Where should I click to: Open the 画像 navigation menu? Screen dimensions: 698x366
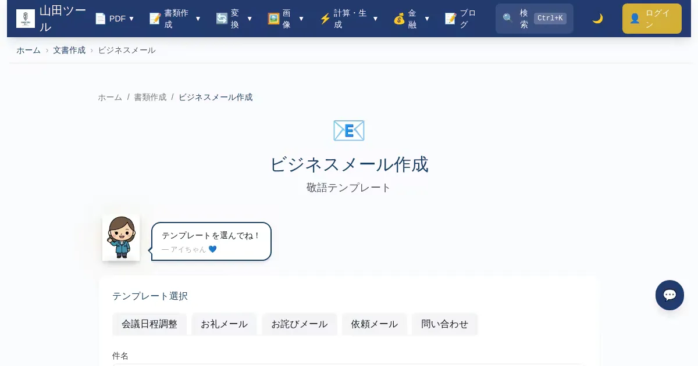[286, 19]
